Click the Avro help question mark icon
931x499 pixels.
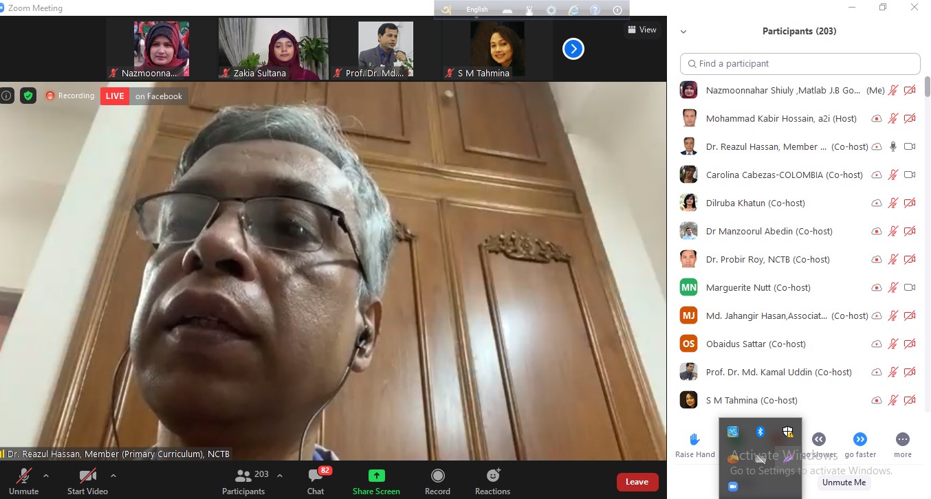595,10
